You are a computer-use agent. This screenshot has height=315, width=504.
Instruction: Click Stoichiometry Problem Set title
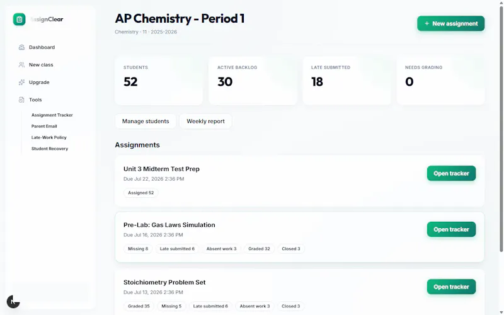pyautogui.click(x=164, y=282)
